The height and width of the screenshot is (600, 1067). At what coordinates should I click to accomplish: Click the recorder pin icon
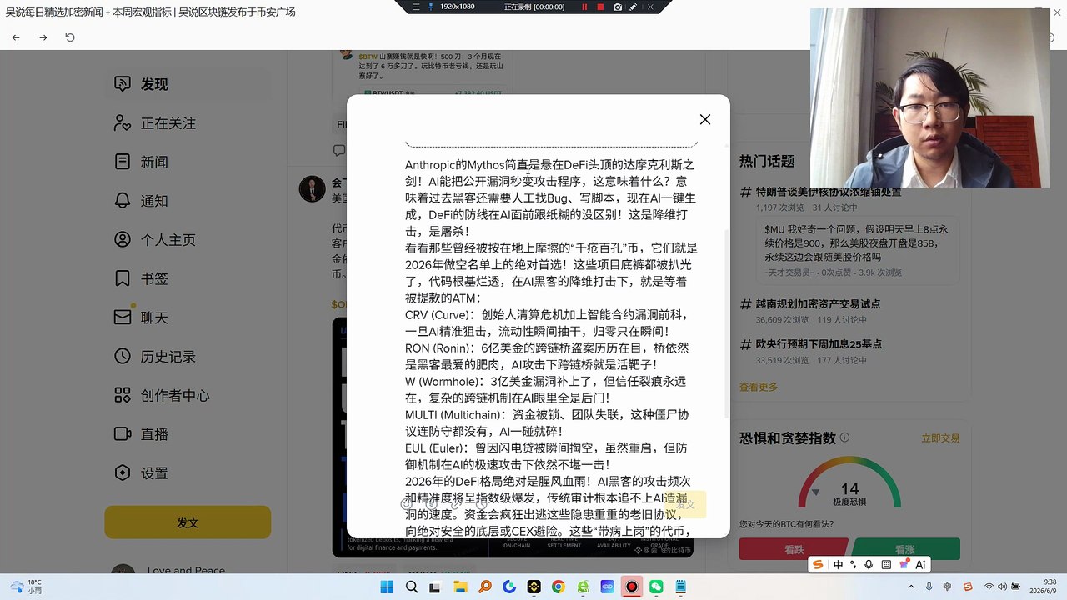tap(431, 7)
